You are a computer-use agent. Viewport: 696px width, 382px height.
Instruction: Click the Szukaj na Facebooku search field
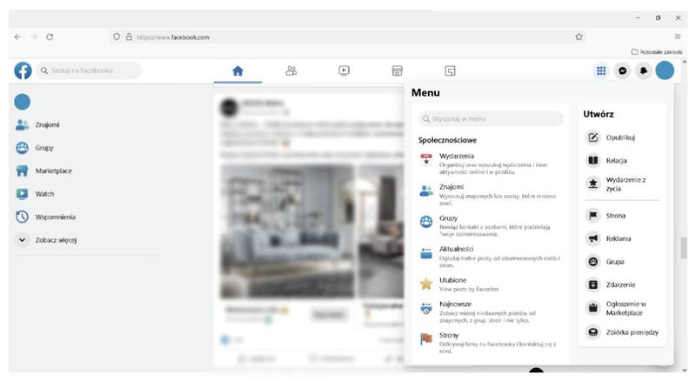click(89, 70)
